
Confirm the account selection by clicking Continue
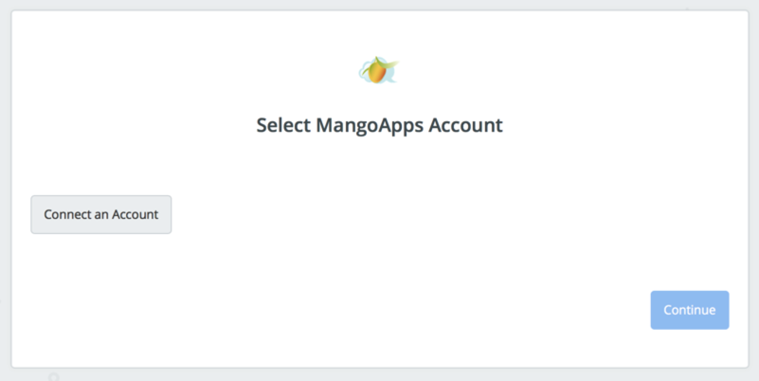[690, 310]
